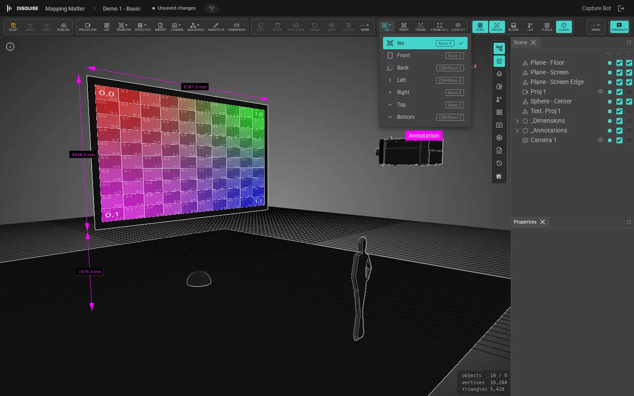Select Top view from menu
Image resolution: width=634 pixels, height=396 pixels.
pos(425,105)
